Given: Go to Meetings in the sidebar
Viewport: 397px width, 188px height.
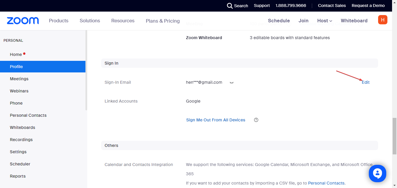Looking at the screenshot, I should point(19,79).
